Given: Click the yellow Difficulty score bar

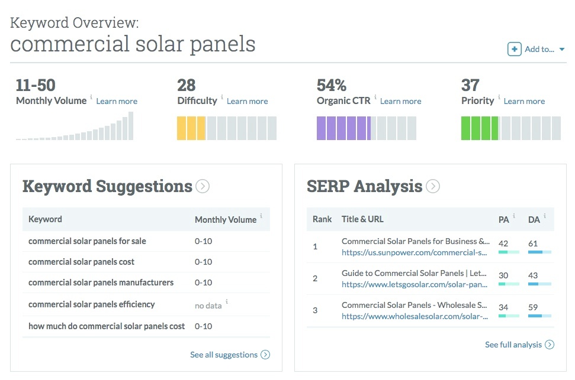Looking at the screenshot, I should tap(191, 128).
